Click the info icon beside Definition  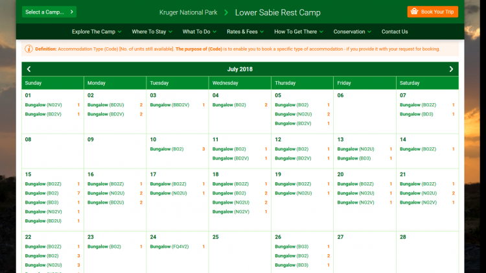click(29, 49)
